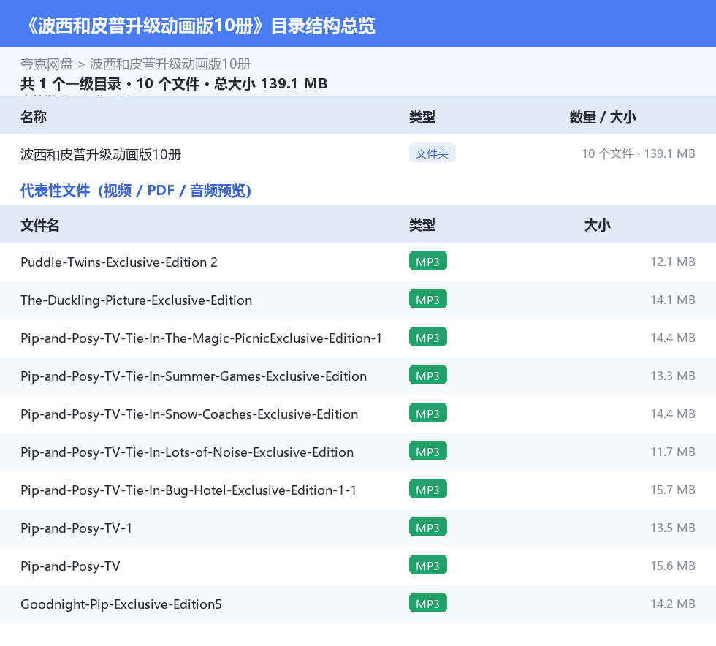Open the 夸克网盘 breadcrumb link
Image resolution: width=716 pixels, height=646 pixels.
[47, 64]
